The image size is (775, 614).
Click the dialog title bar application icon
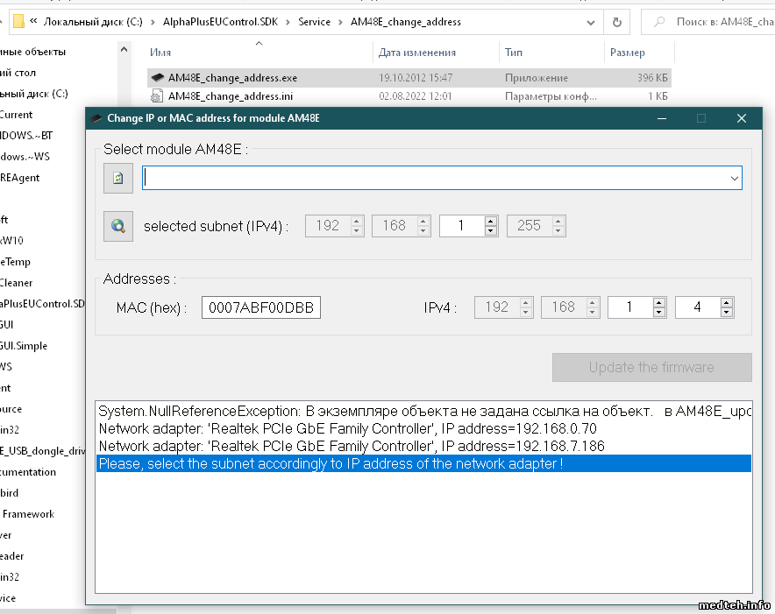pyautogui.click(x=96, y=118)
